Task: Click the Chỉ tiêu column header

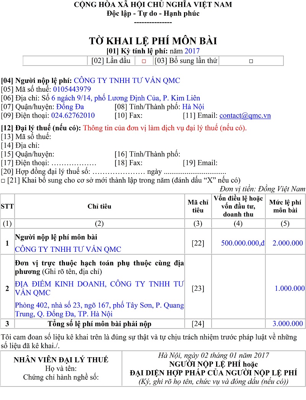Action: (99, 206)
